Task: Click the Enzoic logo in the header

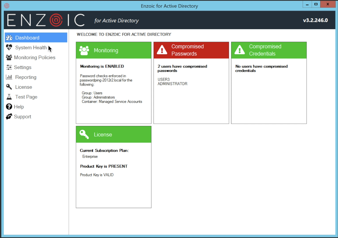Action: click(x=46, y=20)
